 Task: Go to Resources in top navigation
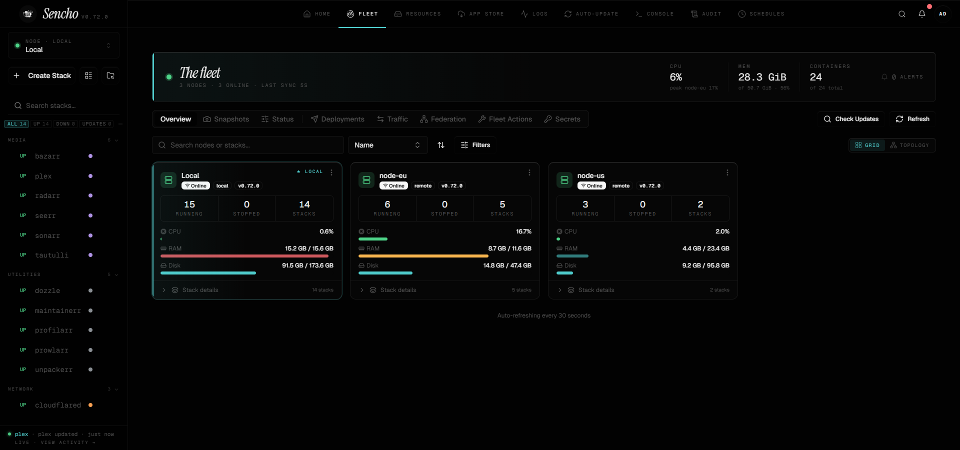coord(417,14)
